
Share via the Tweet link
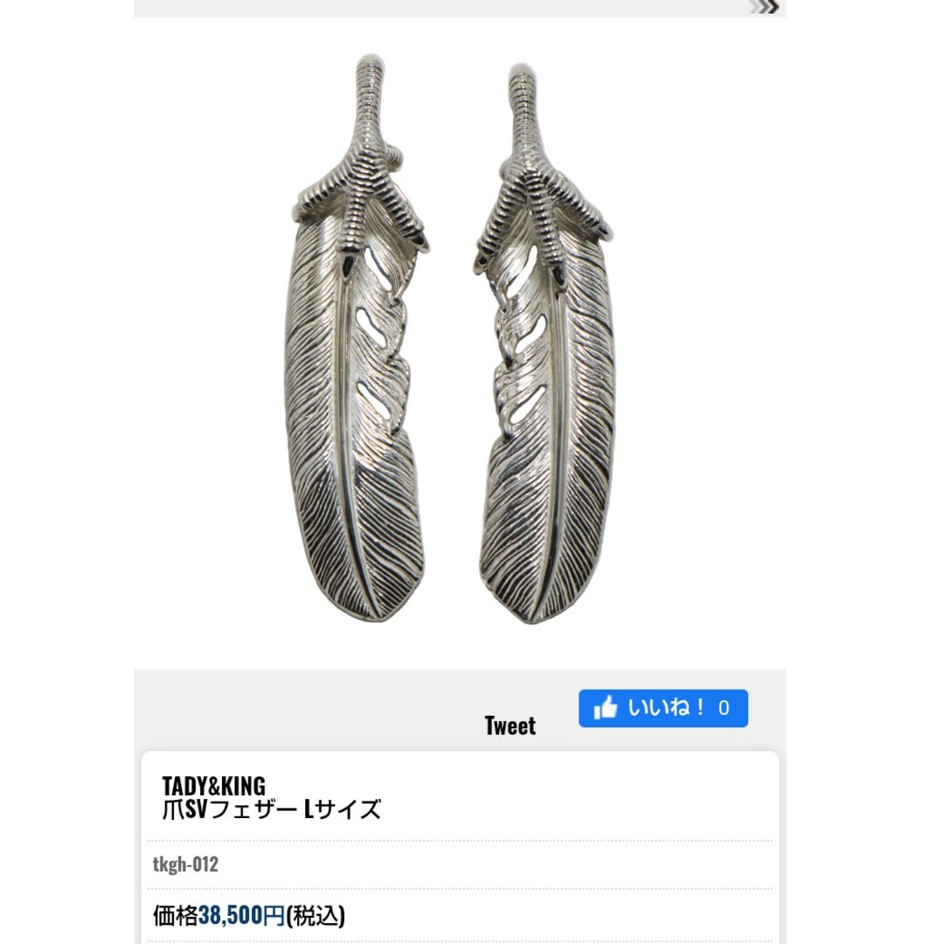tap(510, 725)
